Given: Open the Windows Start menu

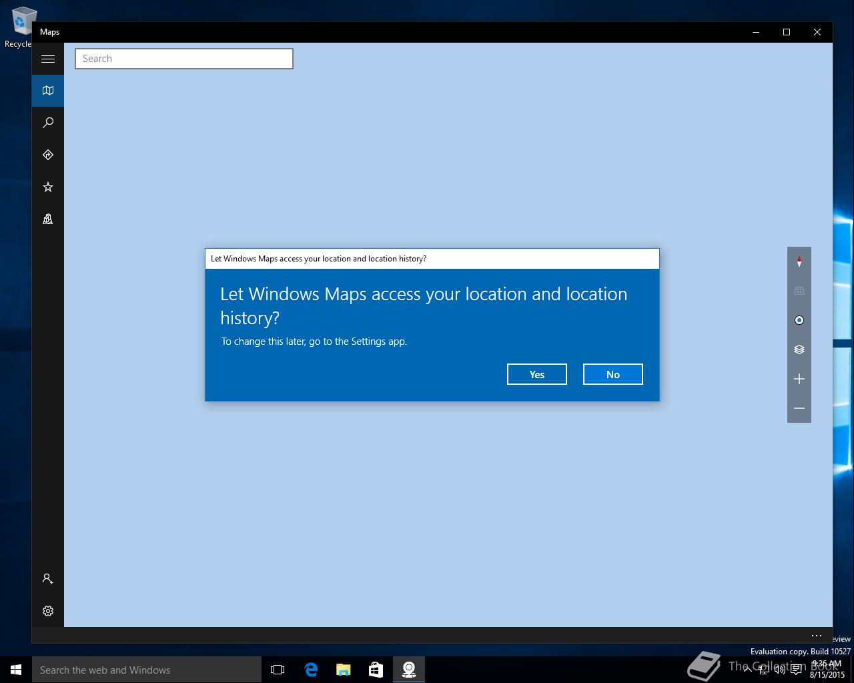Looking at the screenshot, I should 16,670.
